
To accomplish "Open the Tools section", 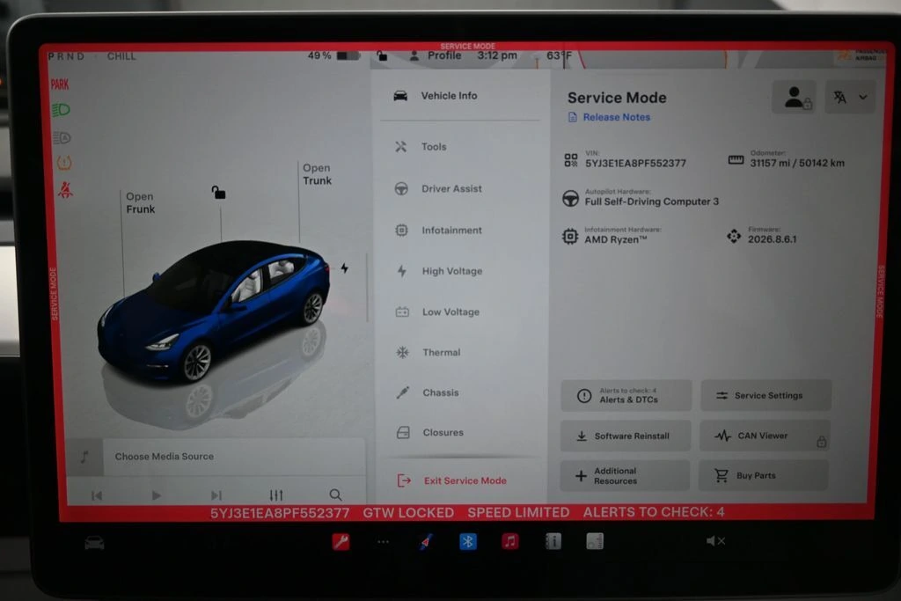I will coord(420,147).
